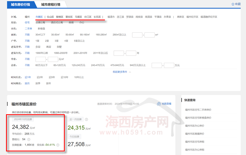Click minimum 建筑年代 year input

coord(119,53)
